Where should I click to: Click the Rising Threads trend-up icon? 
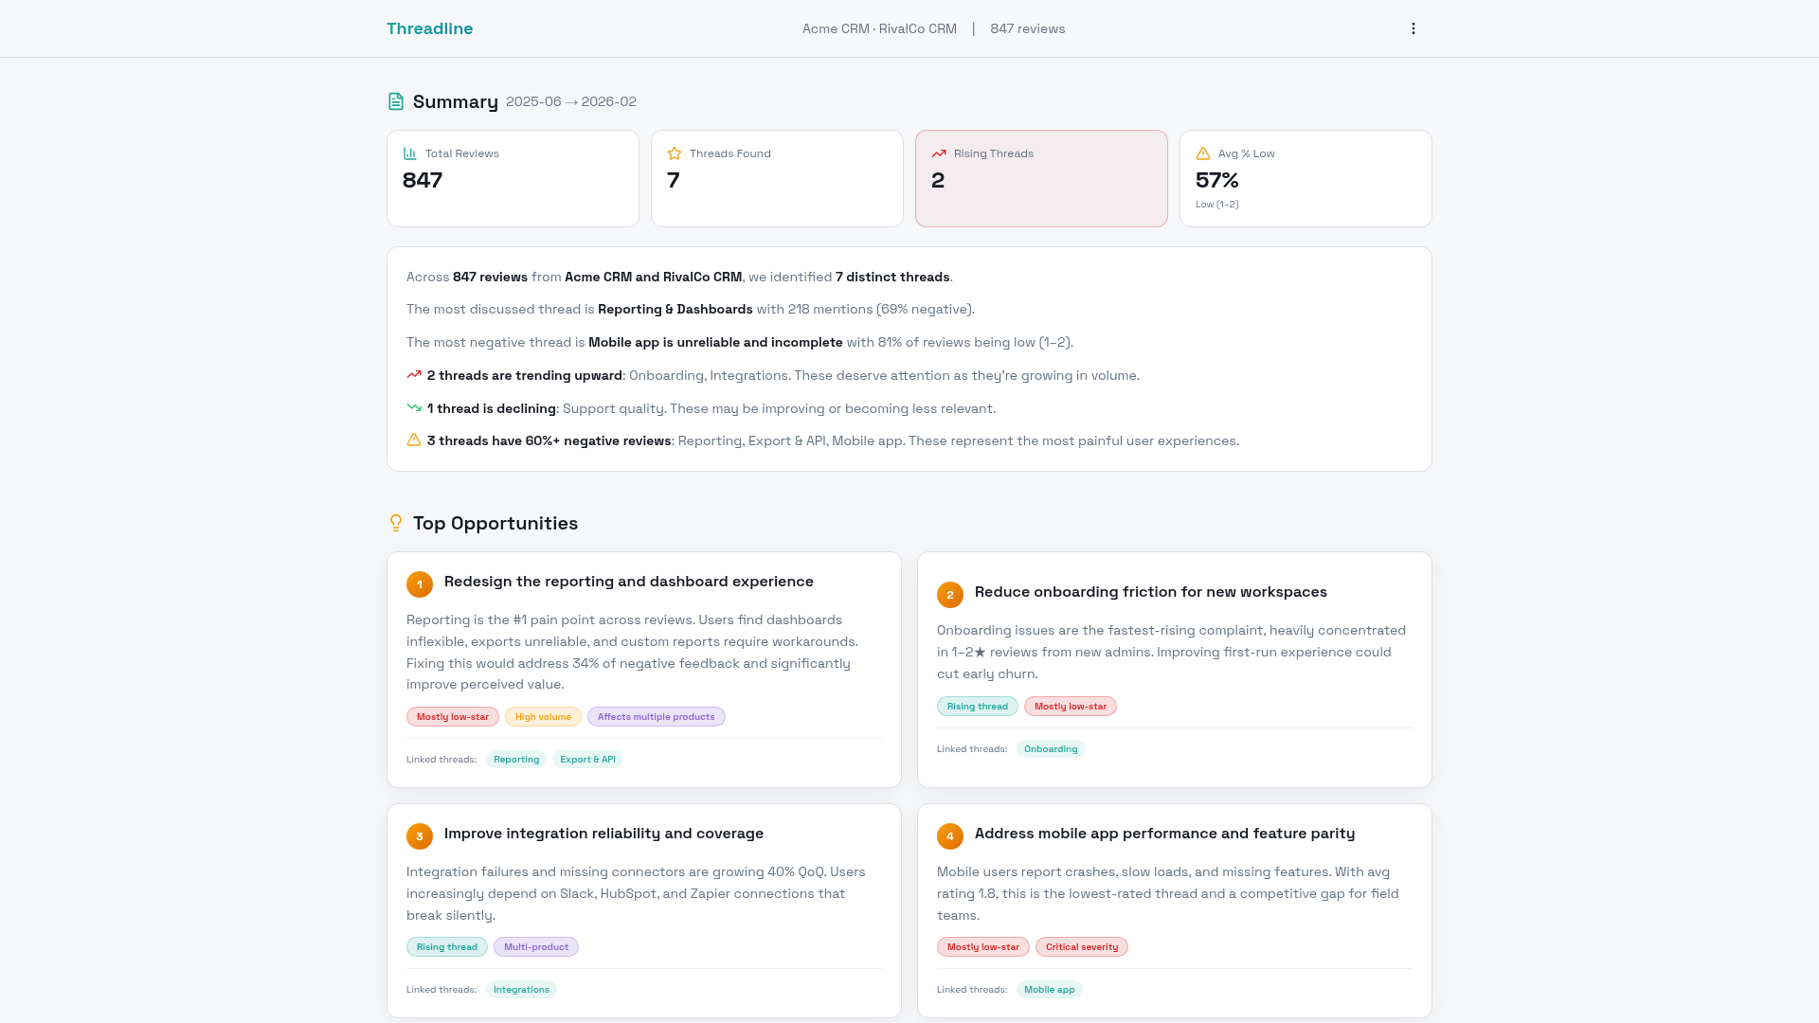pos(939,153)
